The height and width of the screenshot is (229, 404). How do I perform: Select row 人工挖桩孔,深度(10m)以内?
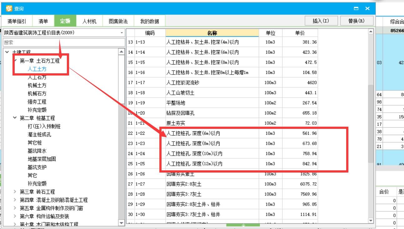click(222, 153)
